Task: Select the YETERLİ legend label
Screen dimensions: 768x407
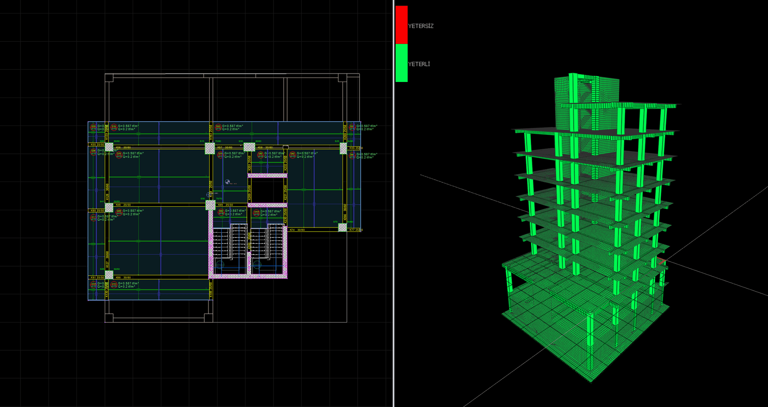Action: (419, 64)
